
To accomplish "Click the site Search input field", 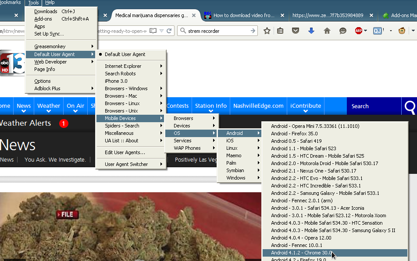I will 374,106.
